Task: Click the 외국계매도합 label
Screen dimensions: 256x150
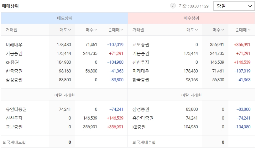Action: (x=14, y=142)
